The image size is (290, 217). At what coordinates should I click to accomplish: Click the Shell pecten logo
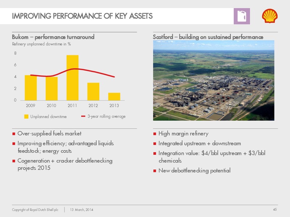270,16
